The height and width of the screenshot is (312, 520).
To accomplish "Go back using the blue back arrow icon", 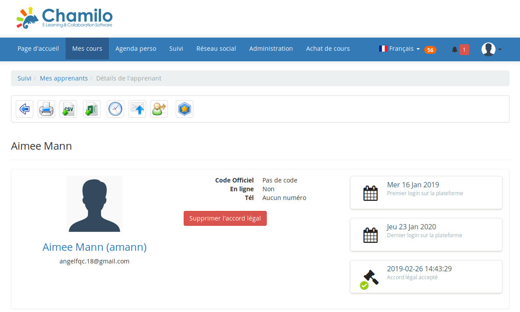I will pyautogui.click(x=24, y=109).
